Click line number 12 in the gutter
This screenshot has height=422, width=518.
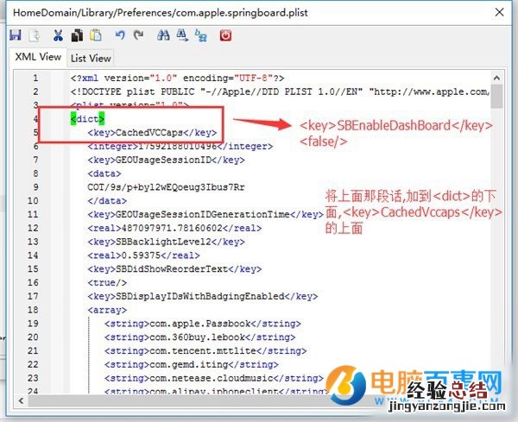click(x=33, y=228)
